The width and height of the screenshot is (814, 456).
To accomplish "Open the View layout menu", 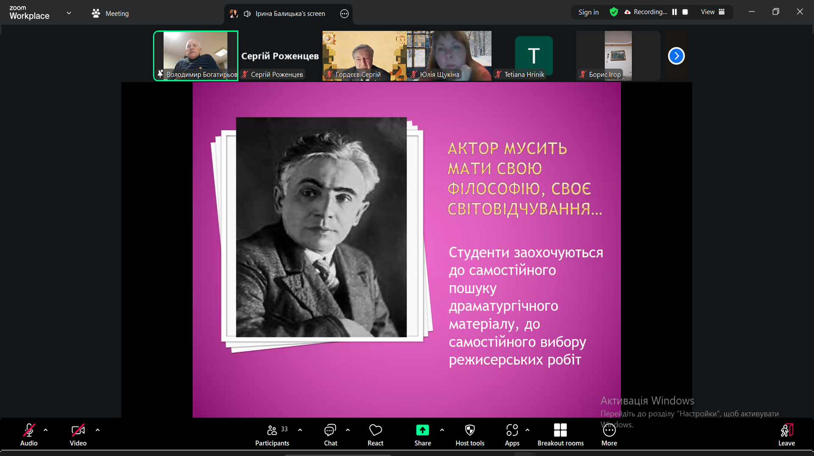I will tap(713, 12).
